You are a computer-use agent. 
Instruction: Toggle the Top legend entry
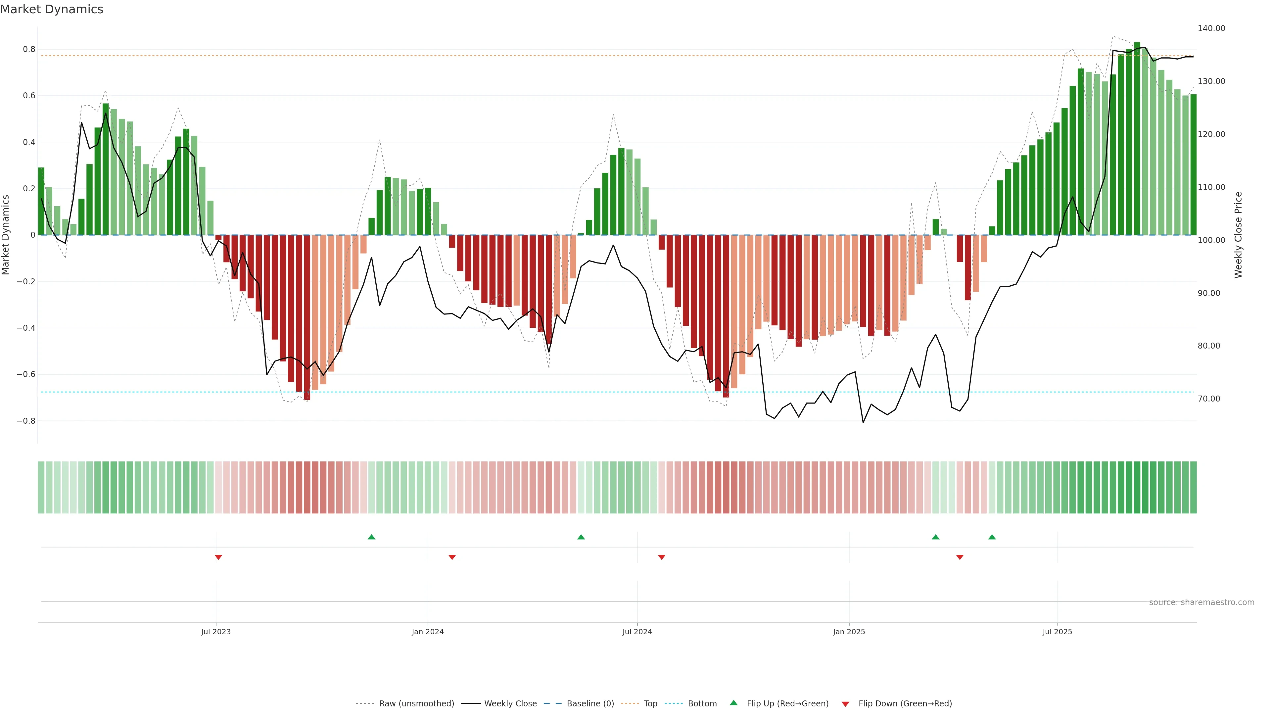[x=650, y=704]
